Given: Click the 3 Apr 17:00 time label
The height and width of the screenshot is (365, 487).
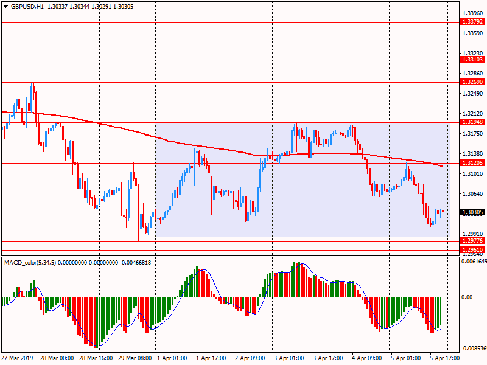Looking at the screenshot, I should [x=328, y=358].
